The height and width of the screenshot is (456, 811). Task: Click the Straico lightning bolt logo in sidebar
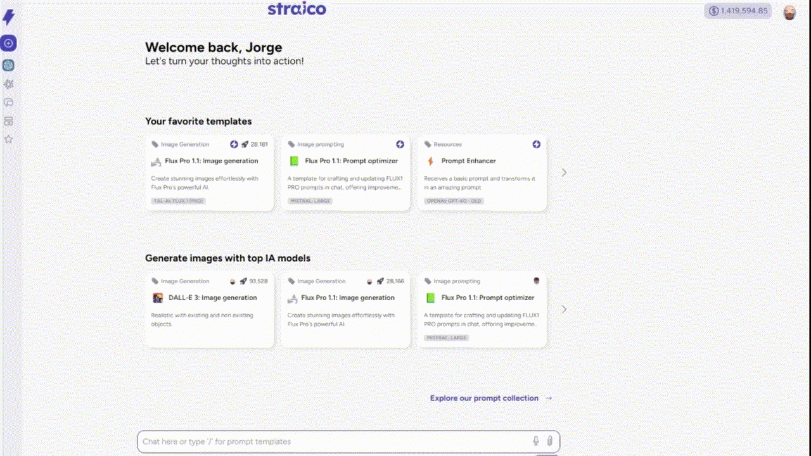pos(9,17)
